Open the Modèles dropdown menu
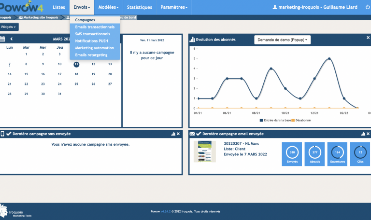Viewport: 371px width, 220px height. 108,7
